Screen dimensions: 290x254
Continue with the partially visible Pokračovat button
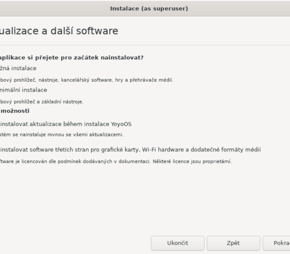(x=278, y=243)
